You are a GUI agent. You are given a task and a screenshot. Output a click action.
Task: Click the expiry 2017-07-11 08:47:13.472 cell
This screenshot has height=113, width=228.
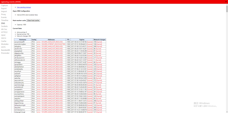pyautogui.click(x=82, y=101)
